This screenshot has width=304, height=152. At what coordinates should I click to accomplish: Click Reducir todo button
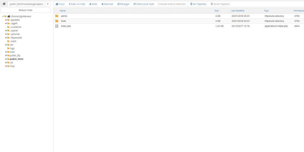pyautogui.click(x=26, y=10)
